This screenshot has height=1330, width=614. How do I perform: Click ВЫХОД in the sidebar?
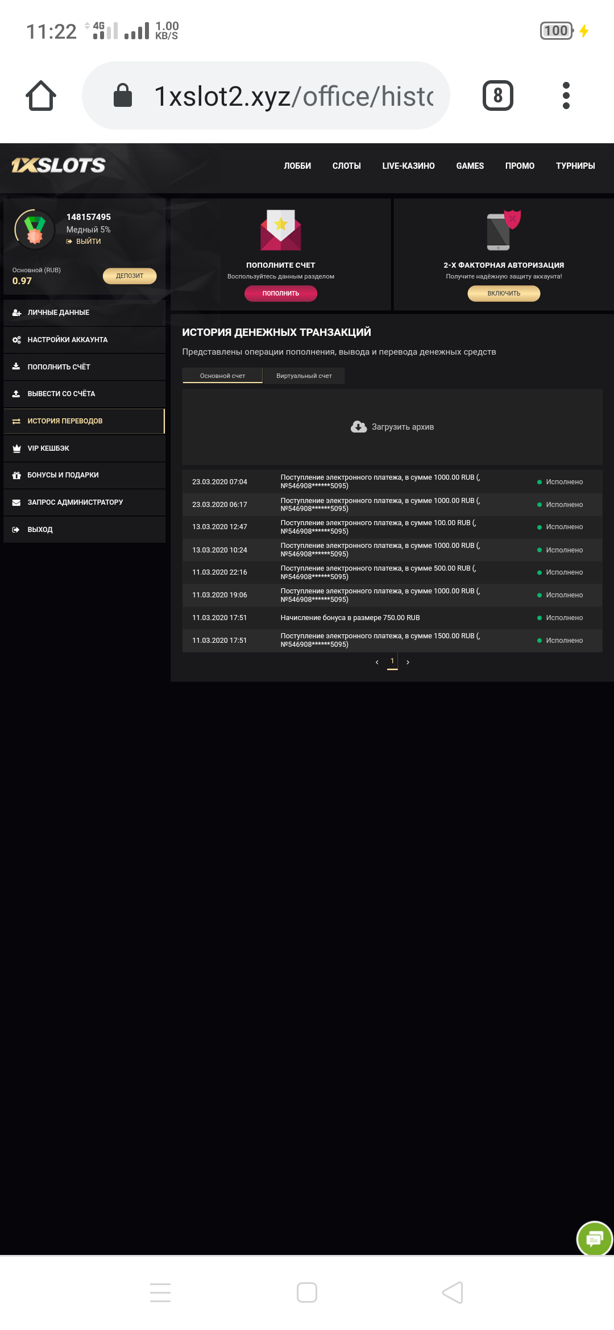[x=84, y=530]
